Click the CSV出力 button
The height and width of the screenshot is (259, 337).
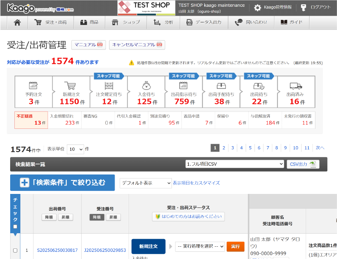click(x=303, y=164)
